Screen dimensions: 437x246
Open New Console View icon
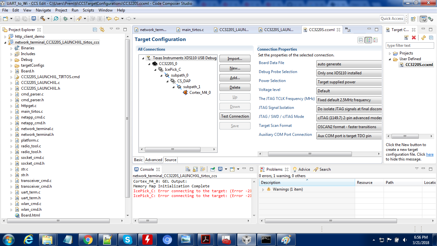pos(233,169)
